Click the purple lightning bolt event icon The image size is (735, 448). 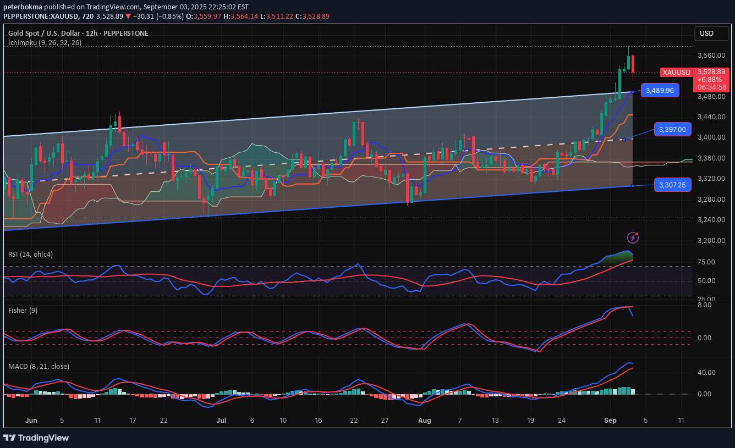(x=633, y=237)
